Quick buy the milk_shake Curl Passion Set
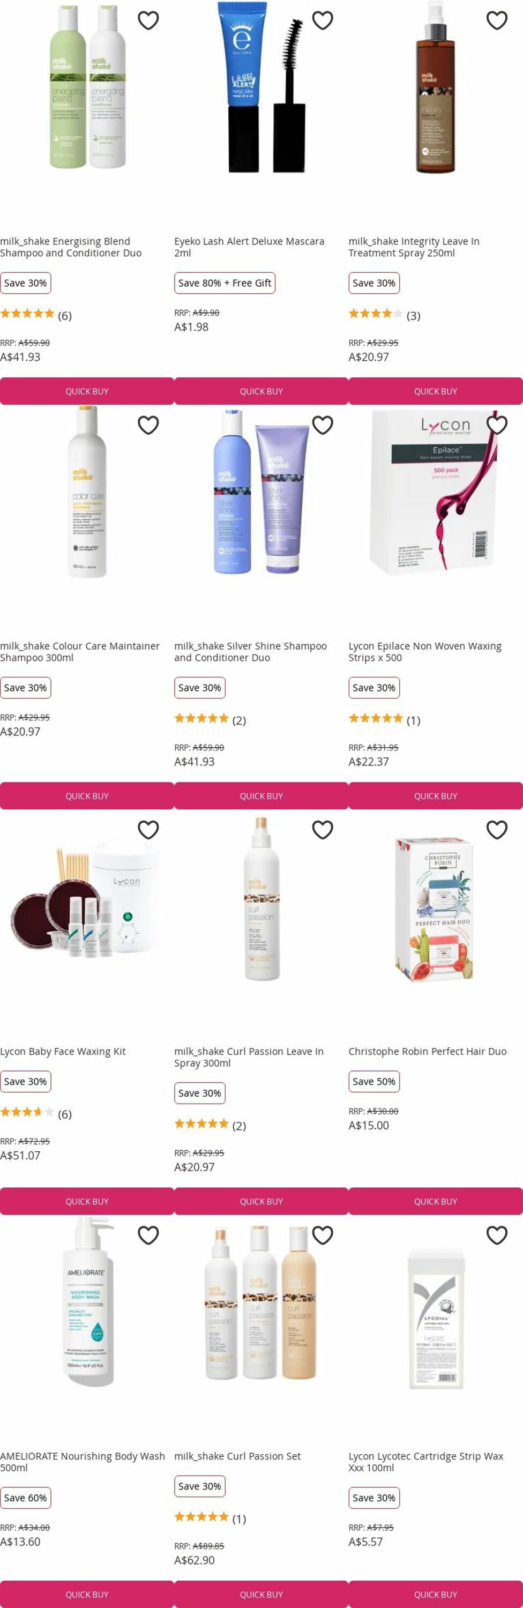Viewport: 523px width, 1608px height. click(x=261, y=1594)
